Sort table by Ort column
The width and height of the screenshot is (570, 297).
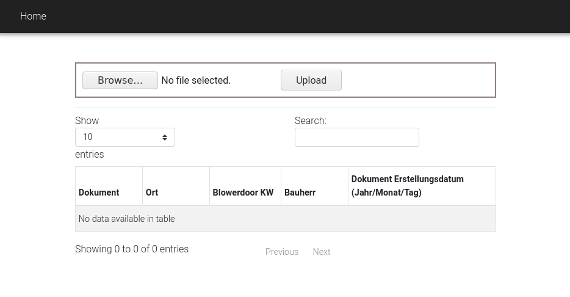click(152, 193)
